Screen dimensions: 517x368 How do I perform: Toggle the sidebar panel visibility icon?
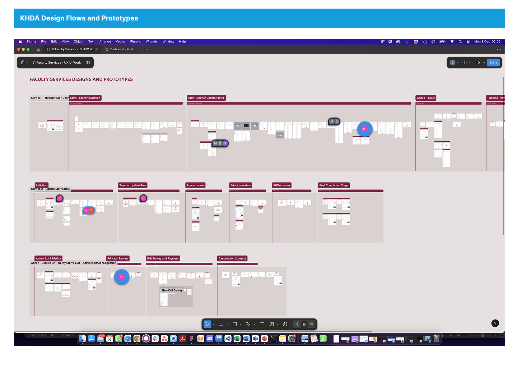point(88,63)
